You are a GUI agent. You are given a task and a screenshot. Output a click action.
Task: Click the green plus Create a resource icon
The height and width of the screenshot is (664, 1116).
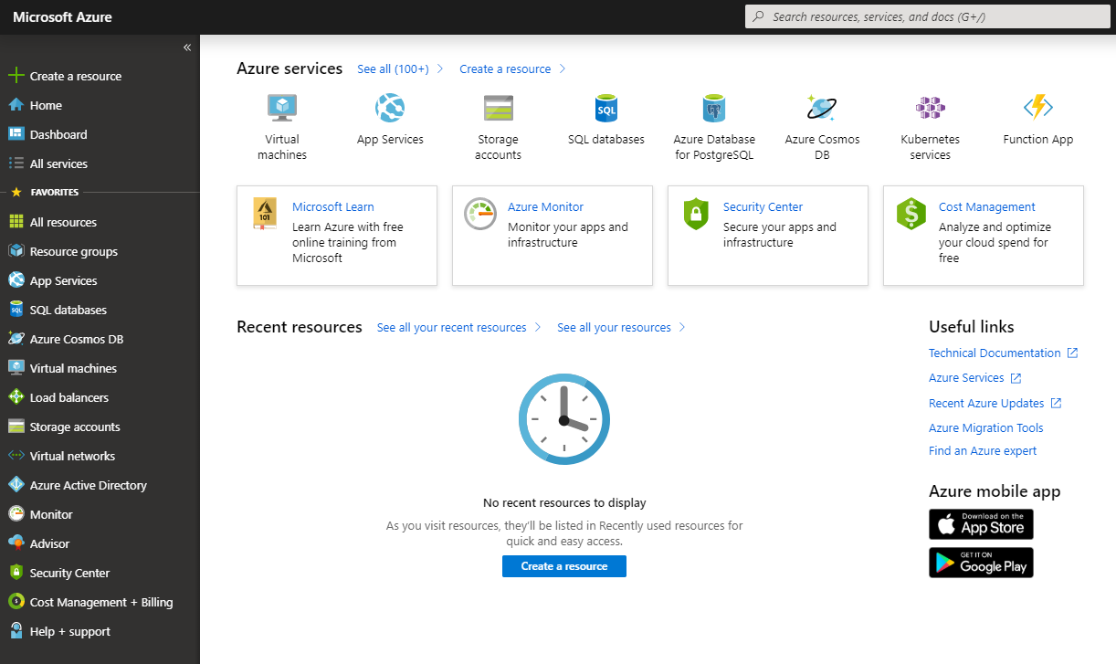point(16,76)
